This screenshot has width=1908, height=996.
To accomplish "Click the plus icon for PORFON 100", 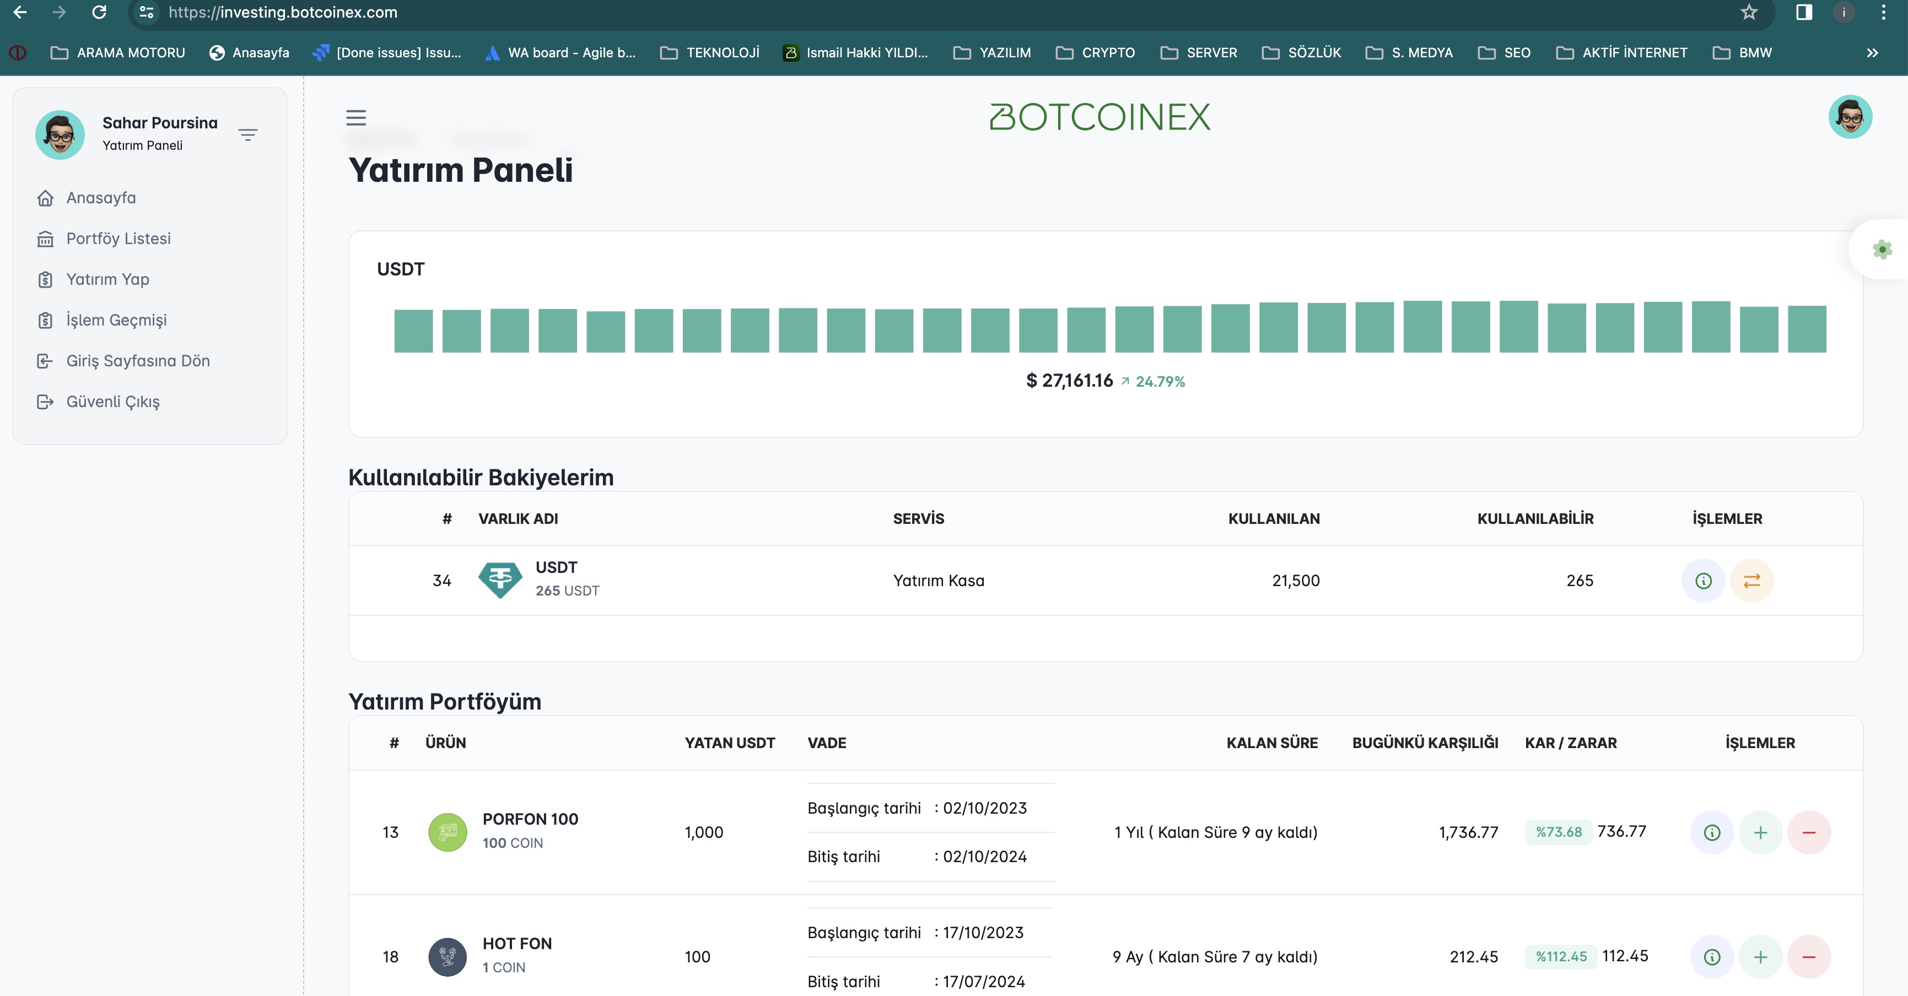I will (x=1761, y=832).
